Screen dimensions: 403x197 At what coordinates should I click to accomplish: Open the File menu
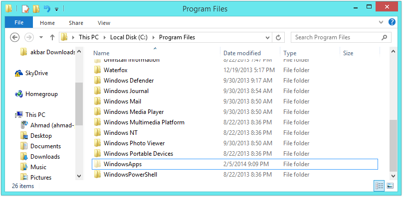[x=19, y=22]
